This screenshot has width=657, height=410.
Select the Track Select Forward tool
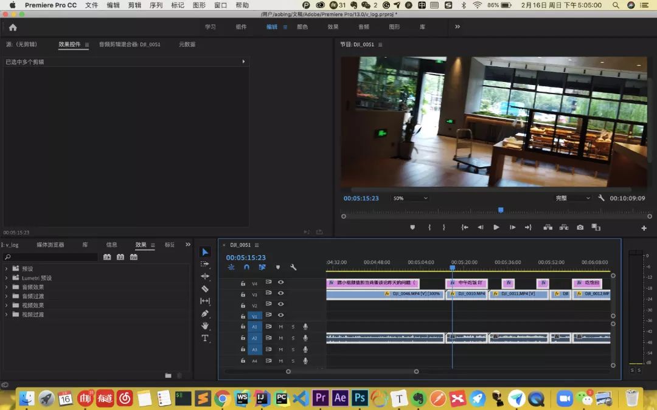(x=205, y=264)
